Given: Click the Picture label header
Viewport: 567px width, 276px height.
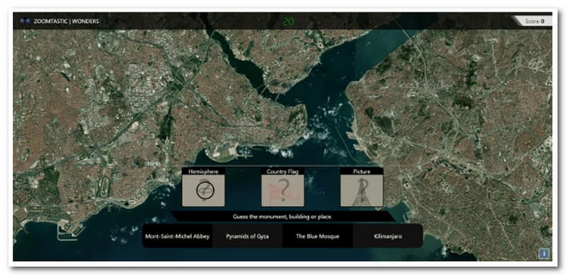Looking at the screenshot, I should pyautogui.click(x=361, y=171).
